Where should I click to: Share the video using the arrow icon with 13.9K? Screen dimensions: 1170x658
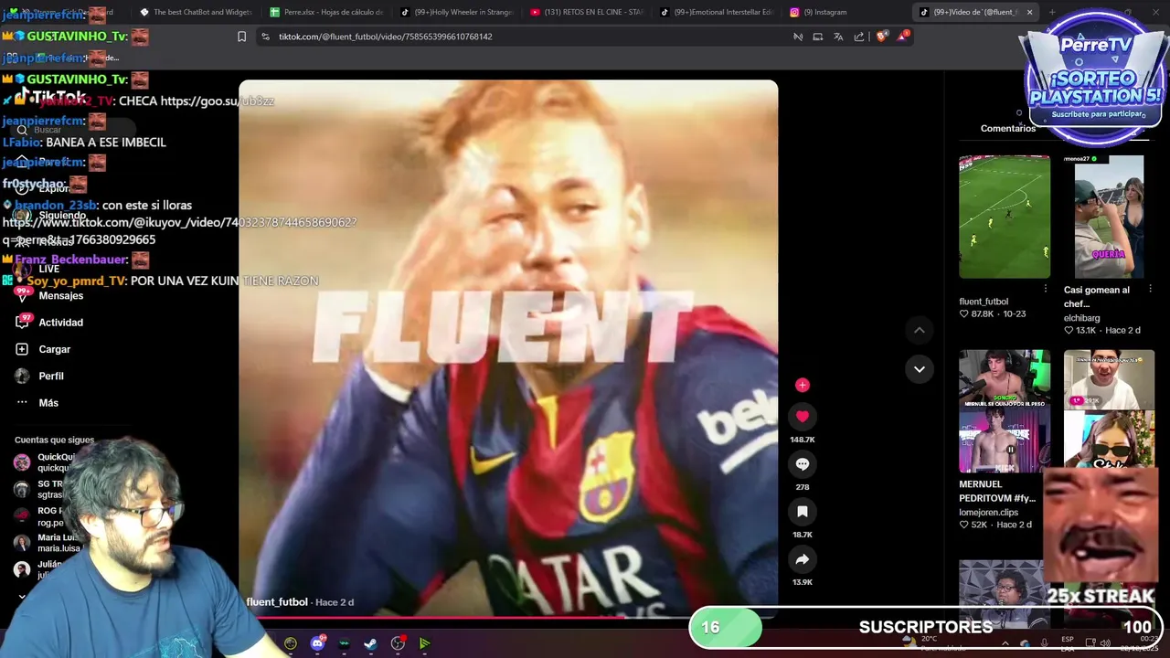(x=802, y=559)
